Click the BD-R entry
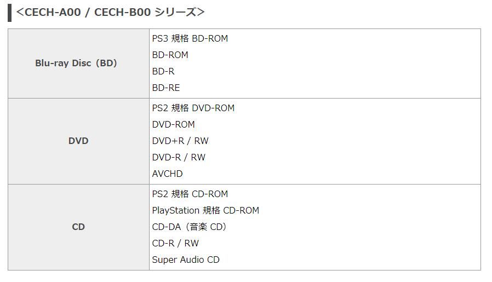The image size is (492, 282). pos(163,71)
